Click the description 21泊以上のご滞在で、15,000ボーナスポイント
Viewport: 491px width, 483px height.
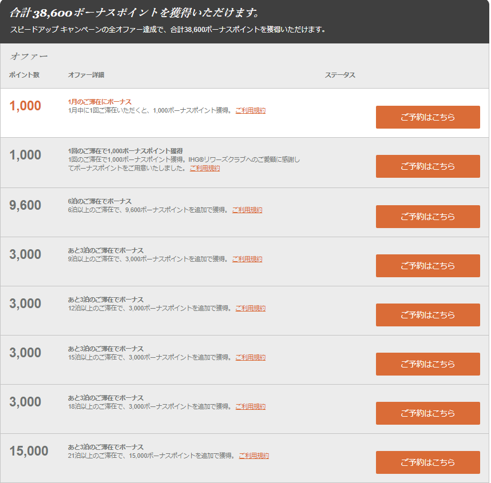coord(152,456)
